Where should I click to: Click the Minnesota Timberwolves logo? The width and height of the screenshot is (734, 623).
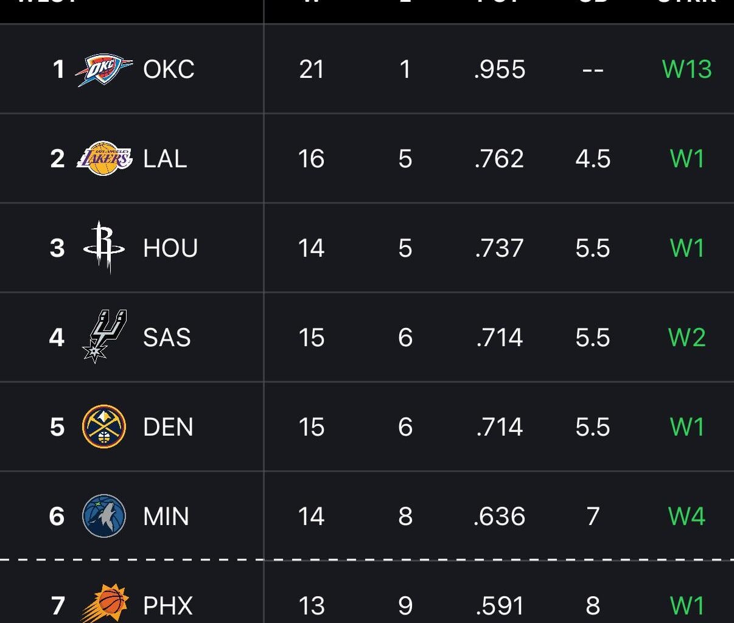click(104, 516)
